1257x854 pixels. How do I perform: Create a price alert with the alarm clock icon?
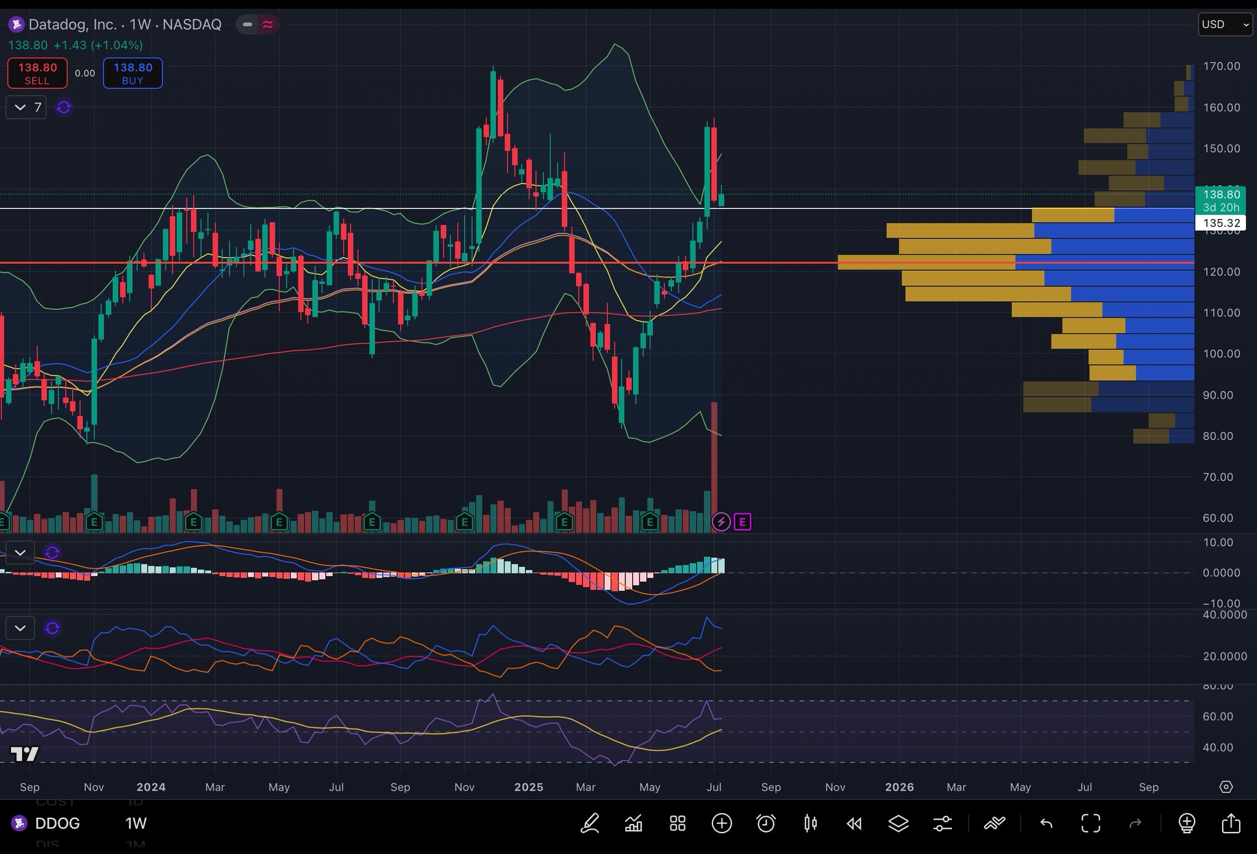[x=766, y=823]
